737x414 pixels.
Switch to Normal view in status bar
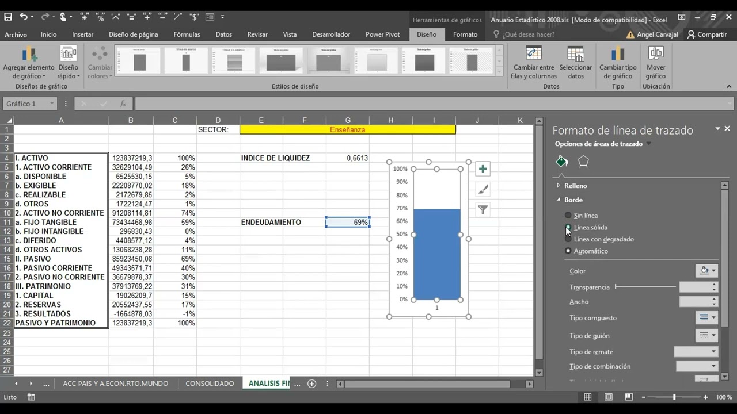coord(588,397)
